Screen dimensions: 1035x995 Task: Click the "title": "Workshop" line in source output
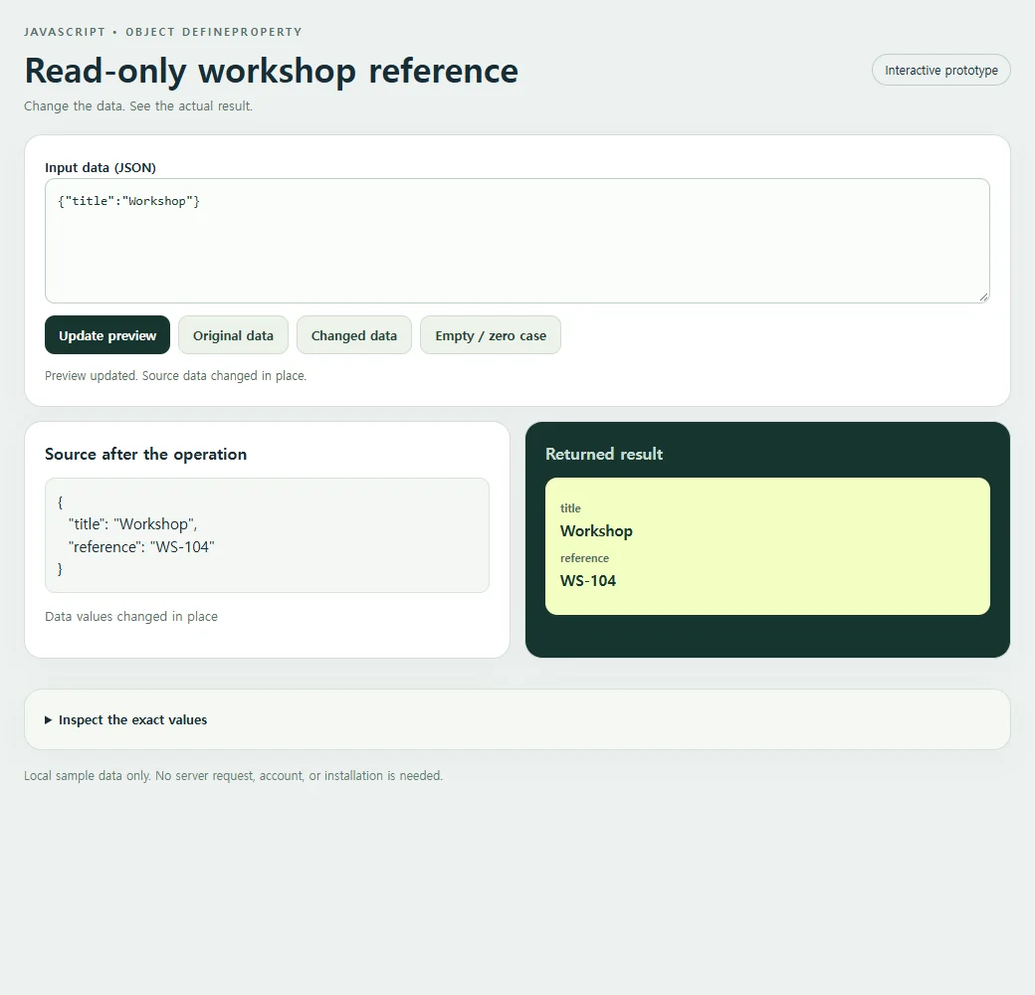click(x=132, y=524)
